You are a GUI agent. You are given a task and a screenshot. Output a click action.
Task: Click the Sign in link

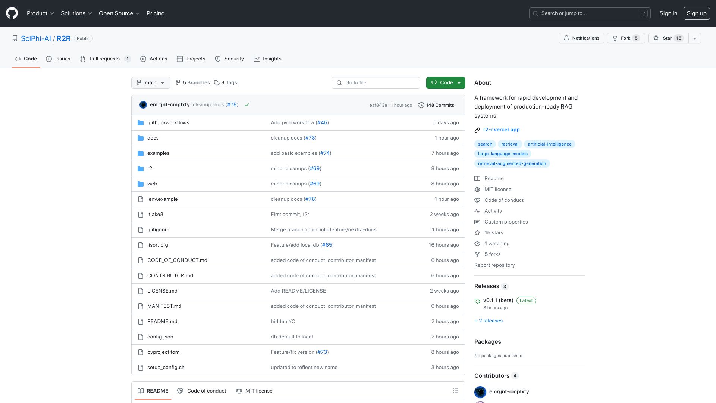[668, 13]
